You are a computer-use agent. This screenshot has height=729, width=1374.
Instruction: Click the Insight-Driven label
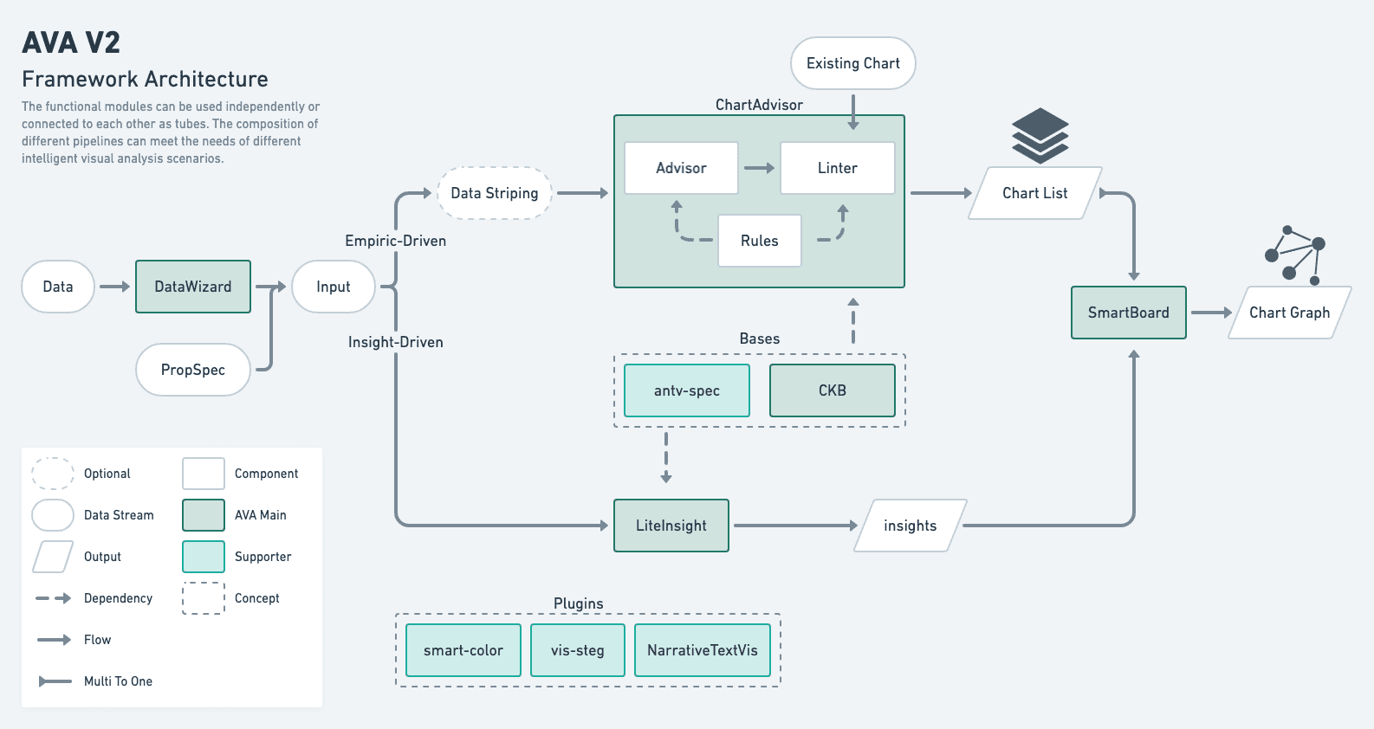[396, 342]
